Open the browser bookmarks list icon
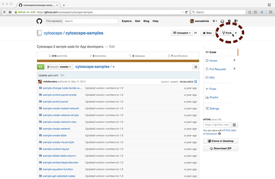Image resolution: width=275 pixels, height=179 pixels. click(x=256, y=12)
